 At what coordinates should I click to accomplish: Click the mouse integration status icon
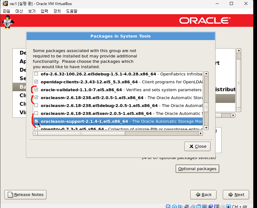tap(223, 206)
